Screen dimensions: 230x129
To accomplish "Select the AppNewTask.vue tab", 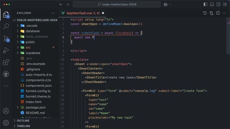I will 83,13.
